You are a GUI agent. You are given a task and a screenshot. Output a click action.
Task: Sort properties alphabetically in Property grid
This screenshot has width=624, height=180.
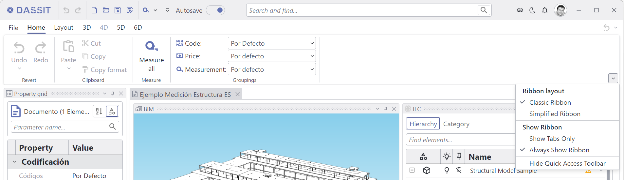pyautogui.click(x=99, y=111)
